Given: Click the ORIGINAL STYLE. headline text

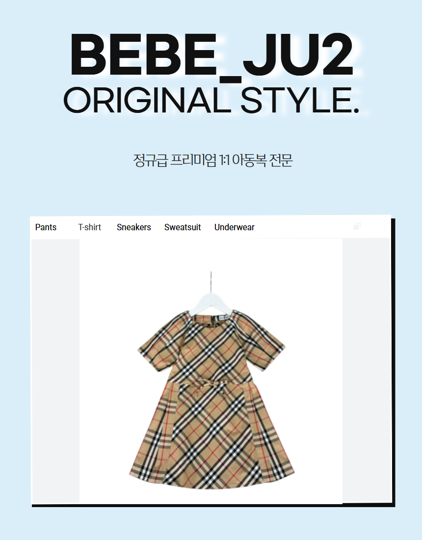Looking at the screenshot, I should [x=211, y=100].
